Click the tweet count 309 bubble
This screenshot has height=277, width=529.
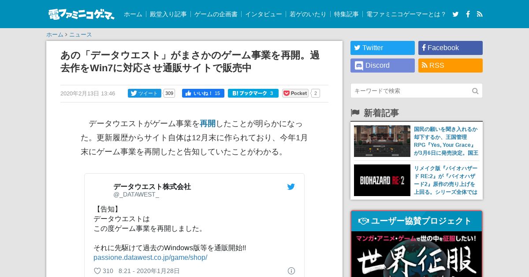[x=169, y=93]
